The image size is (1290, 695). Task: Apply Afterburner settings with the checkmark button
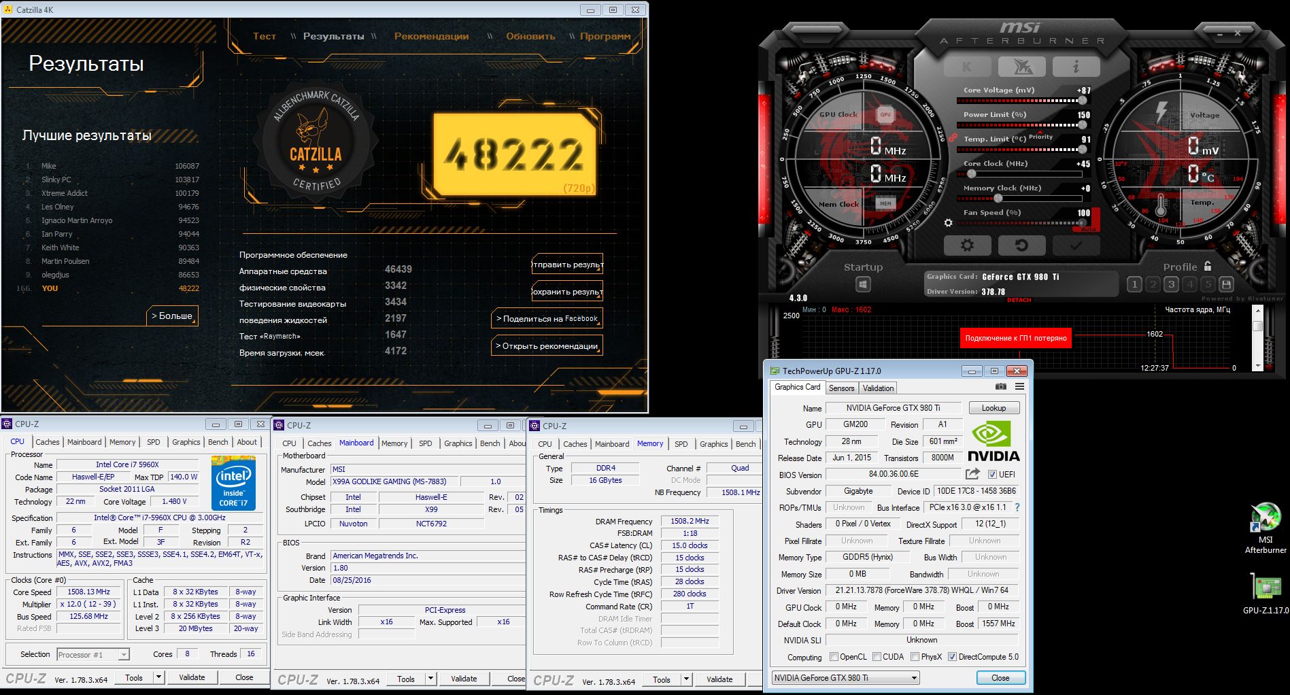coord(1076,245)
